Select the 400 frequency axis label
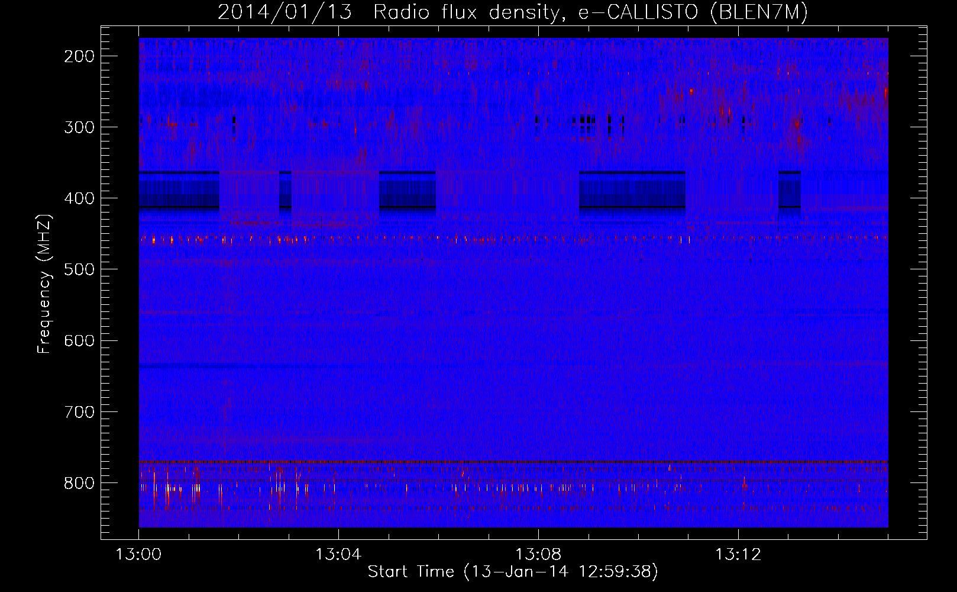This screenshot has height=592, width=957. tap(79, 198)
